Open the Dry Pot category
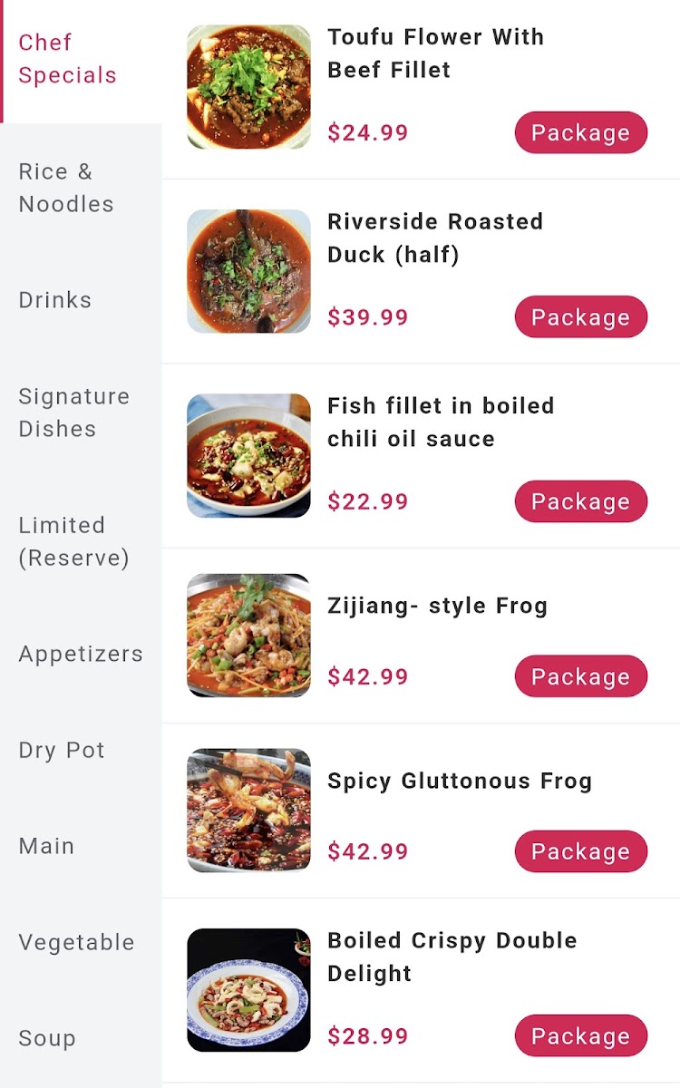680x1088 pixels. [x=81, y=750]
